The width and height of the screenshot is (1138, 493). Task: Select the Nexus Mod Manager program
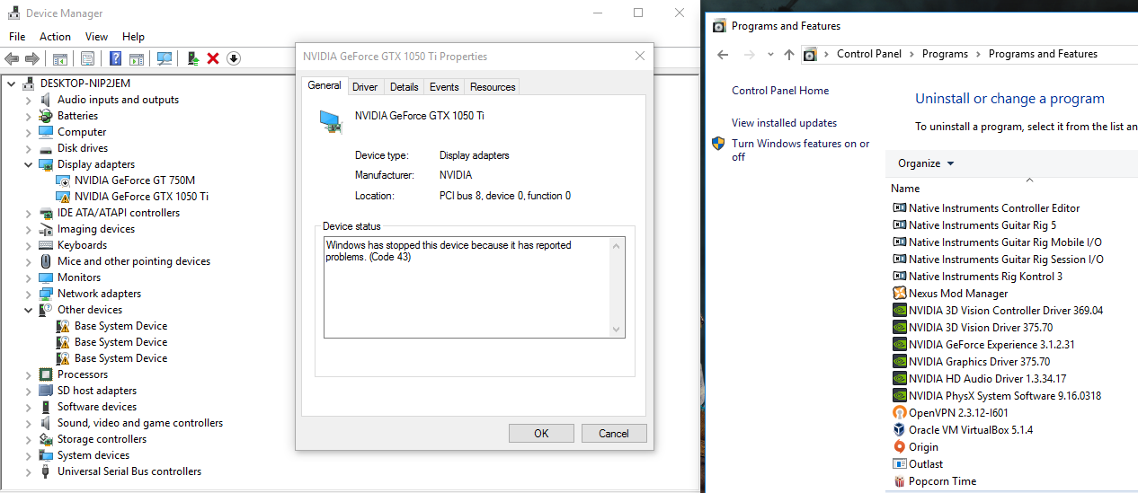(950, 294)
